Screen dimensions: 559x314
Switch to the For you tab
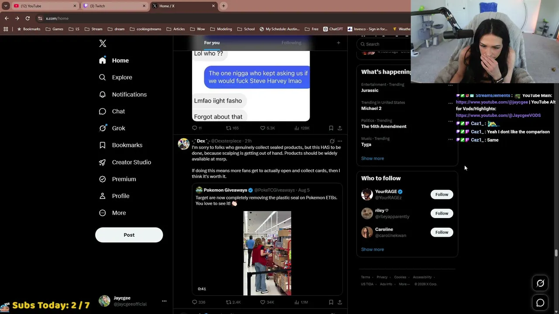tap(212, 43)
